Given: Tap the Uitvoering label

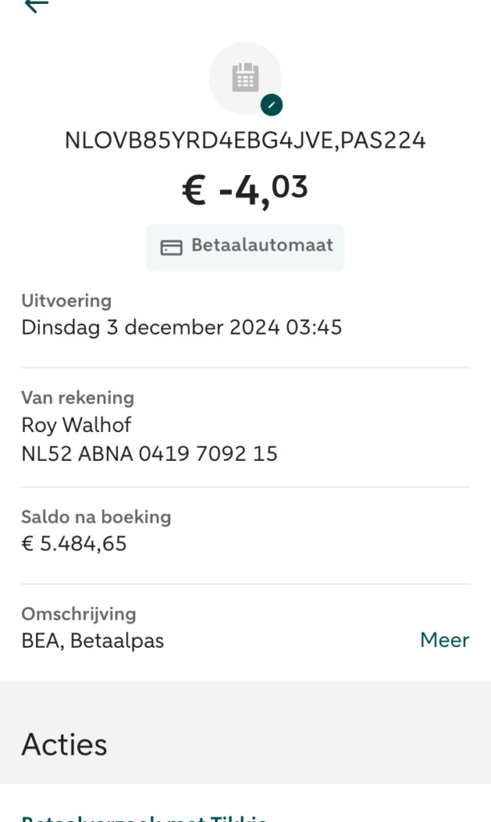Looking at the screenshot, I should pos(66,301).
